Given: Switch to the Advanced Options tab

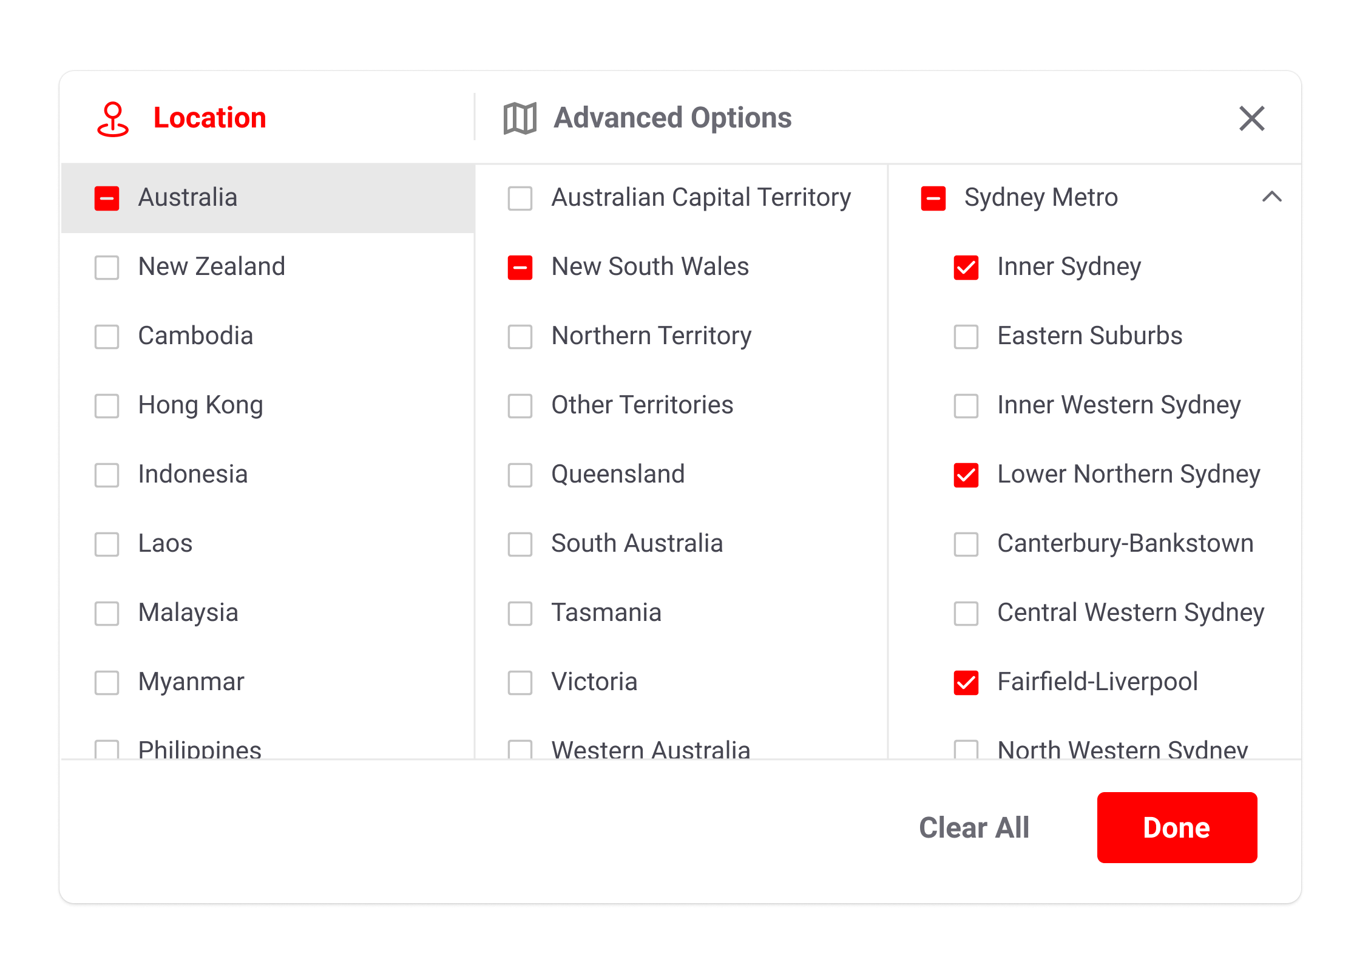Looking at the screenshot, I should [x=672, y=118].
